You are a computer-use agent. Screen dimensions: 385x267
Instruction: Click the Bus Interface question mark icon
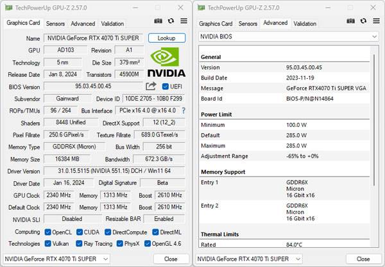coord(184,111)
